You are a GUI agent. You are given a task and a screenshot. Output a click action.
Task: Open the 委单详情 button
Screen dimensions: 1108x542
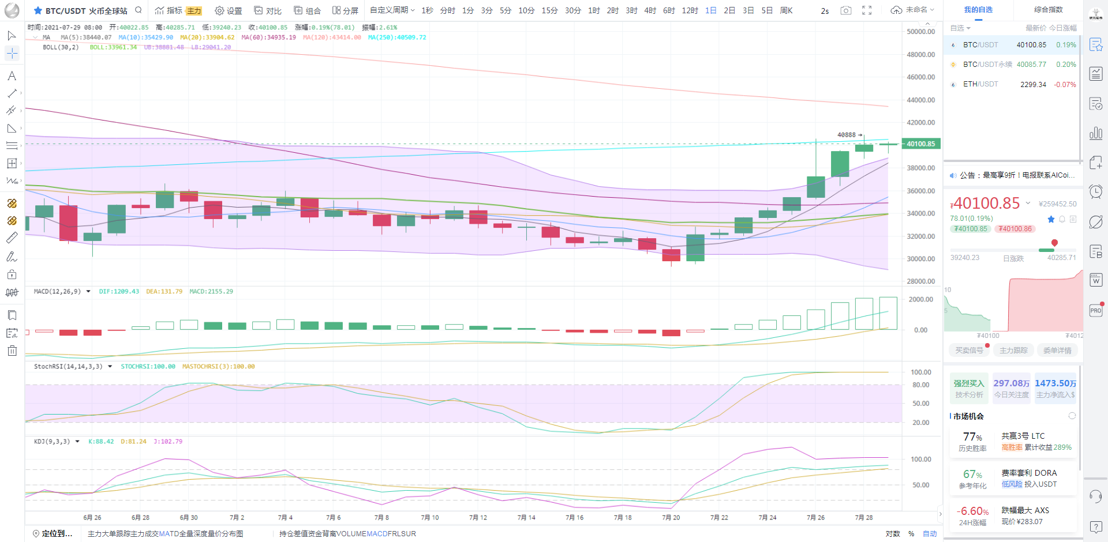tap(1057, 350)
